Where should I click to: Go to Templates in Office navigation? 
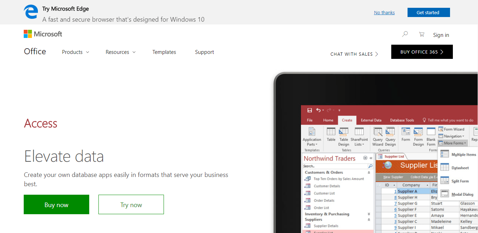[x=164, y=52]
